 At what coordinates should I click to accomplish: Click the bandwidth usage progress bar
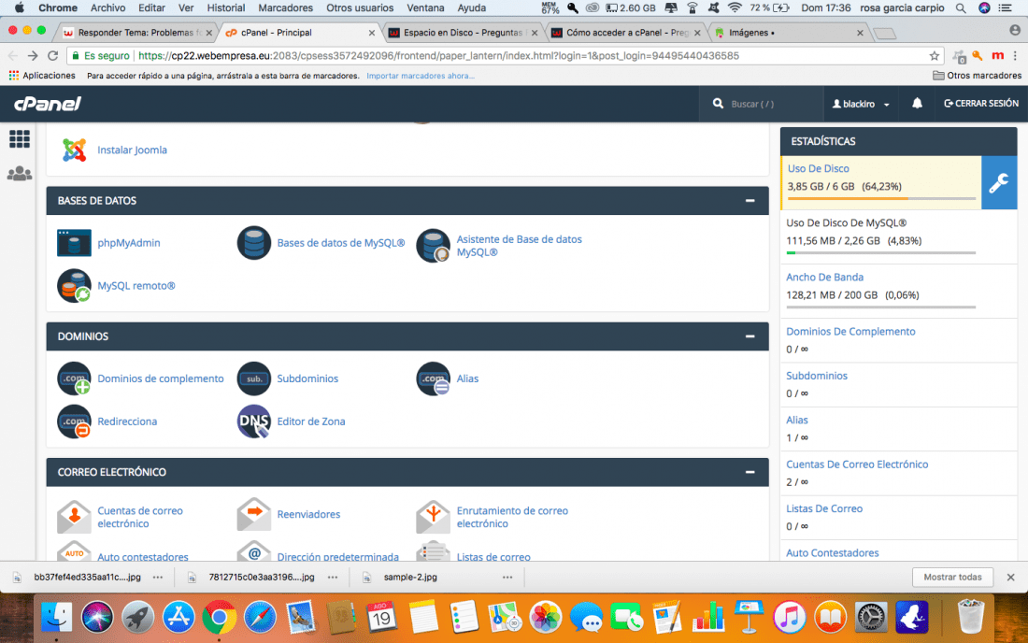(x=881, y=307)
